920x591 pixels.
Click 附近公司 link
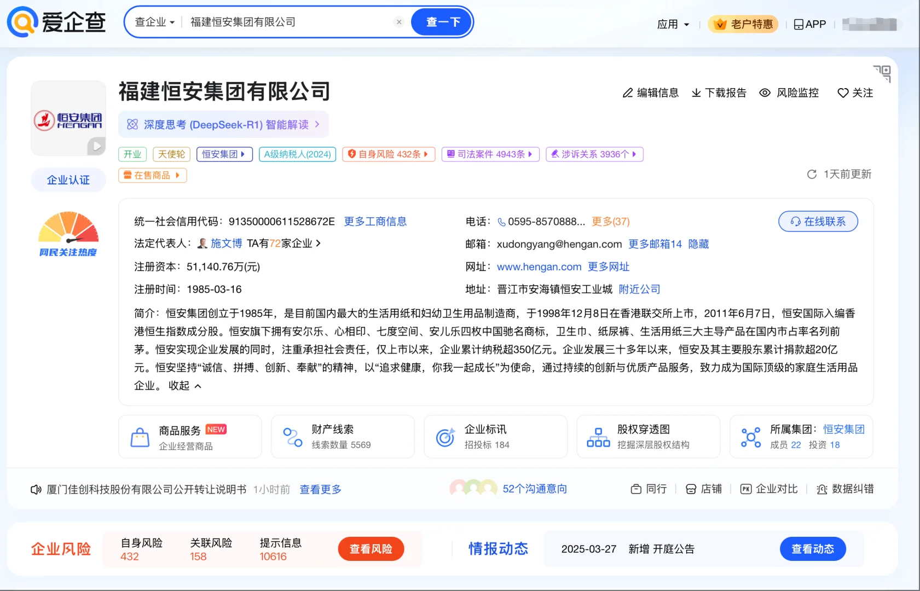tap(640, 289)
